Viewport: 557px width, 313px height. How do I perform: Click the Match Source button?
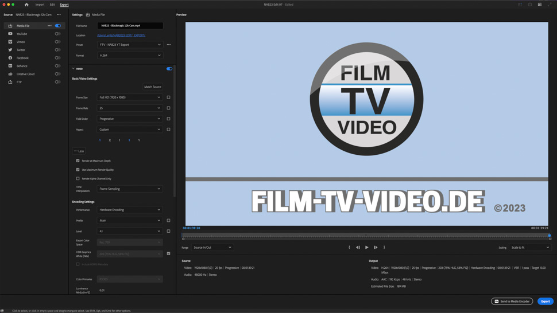(153, 87)
